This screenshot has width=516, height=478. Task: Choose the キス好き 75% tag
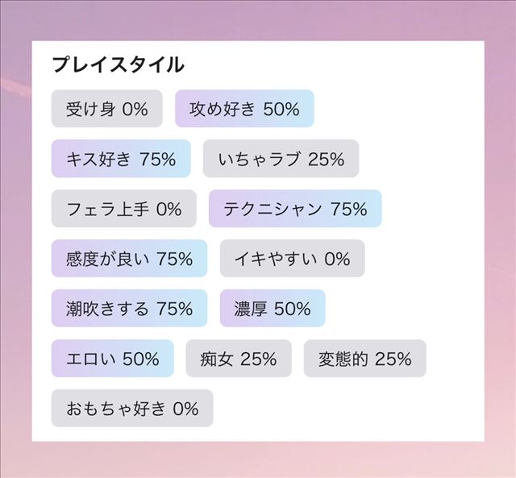(x=121, y=159)
